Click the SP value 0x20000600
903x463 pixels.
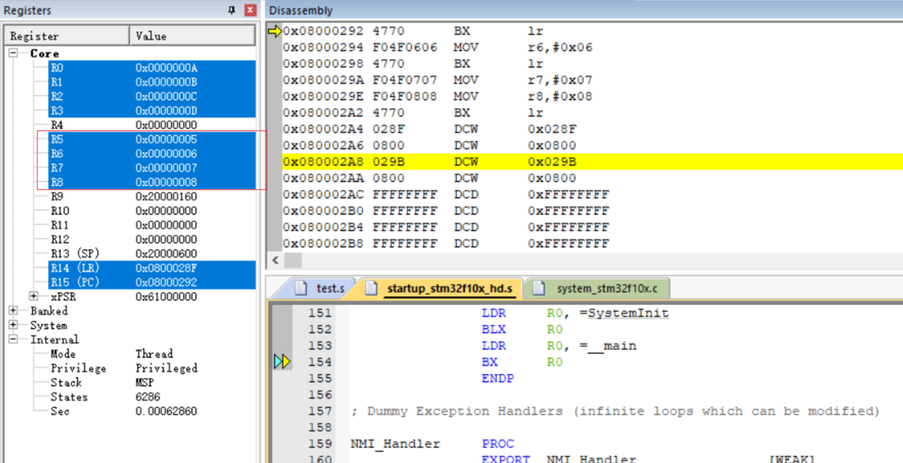pyautogui.click(x=166, y=254)
